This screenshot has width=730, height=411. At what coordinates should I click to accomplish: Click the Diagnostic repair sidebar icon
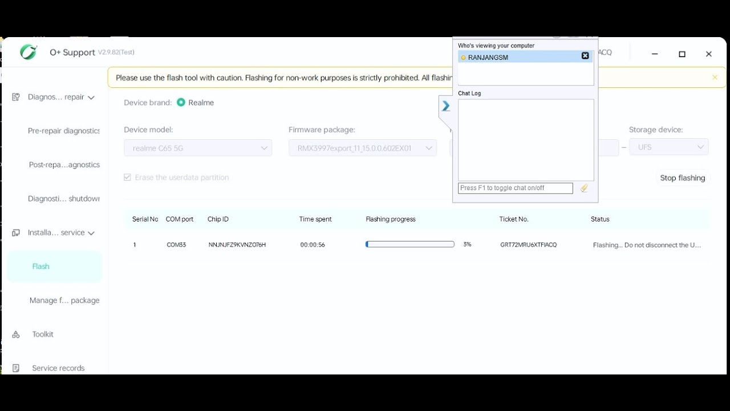pos(16,97)
